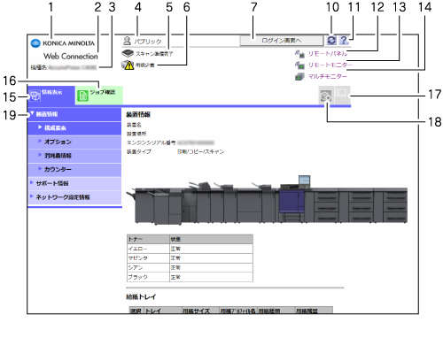The height and width of the screenshot is (338, 443).
Task: Click the Web Connection title text
Action: (71, 56)
